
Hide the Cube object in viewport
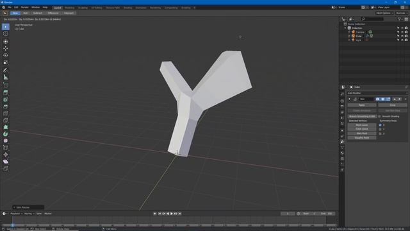tap(402, 36)
